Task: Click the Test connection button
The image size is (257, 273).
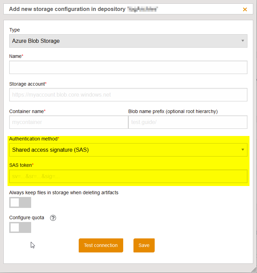Action: (101, 245)
